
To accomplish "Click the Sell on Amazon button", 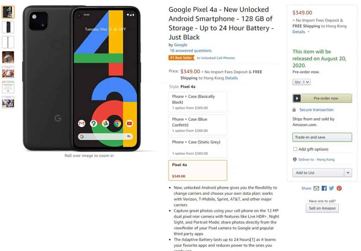I will click(x=322, y=208).
